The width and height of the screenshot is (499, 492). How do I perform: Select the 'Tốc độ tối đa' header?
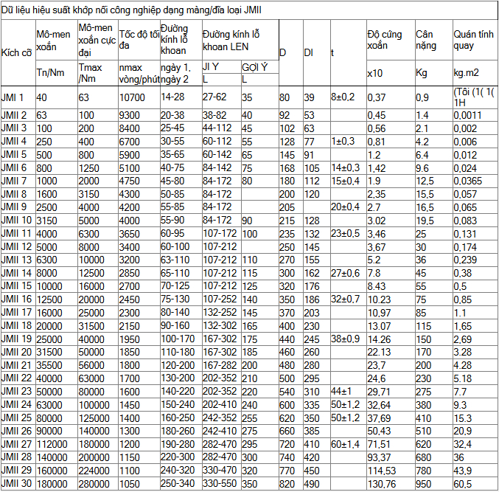[139, 40]
